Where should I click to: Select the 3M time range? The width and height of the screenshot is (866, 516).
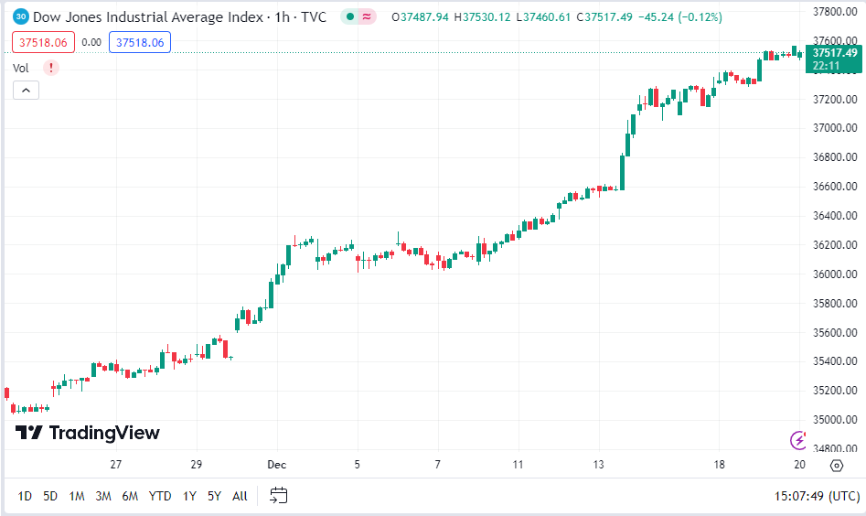coord(103,496)
